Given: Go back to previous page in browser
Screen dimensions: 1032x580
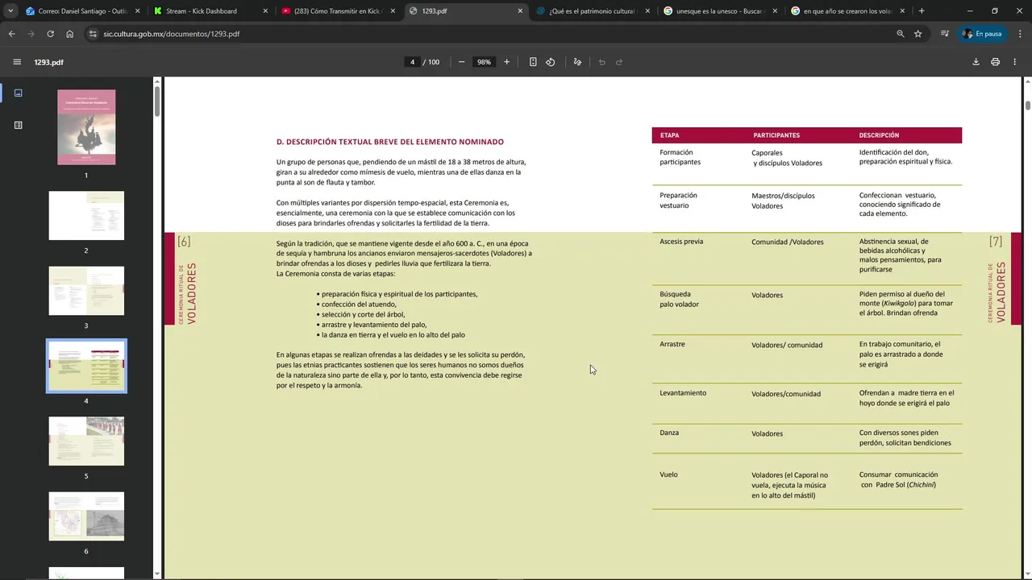Looking at the screenshot, I should point(11,34).
